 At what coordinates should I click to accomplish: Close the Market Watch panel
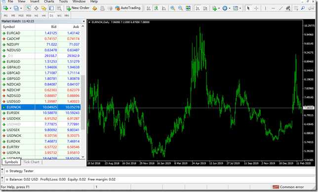click(84, 21)
